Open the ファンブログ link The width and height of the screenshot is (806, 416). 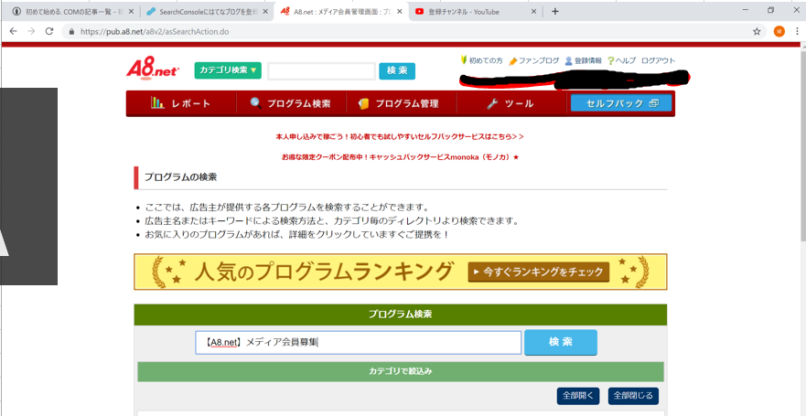(x=534, y=60)
